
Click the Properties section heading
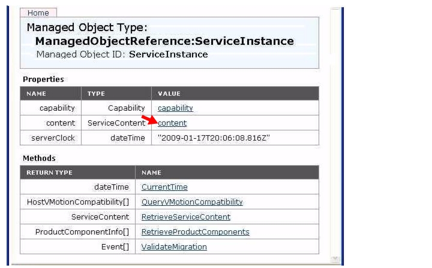click(43, 80)
